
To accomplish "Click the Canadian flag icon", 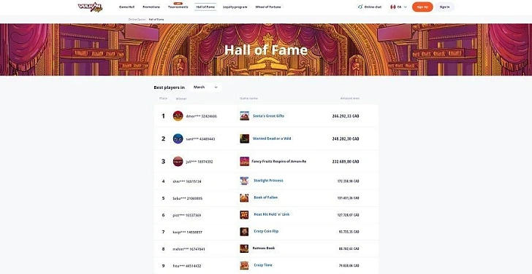I will pos(393,7).
